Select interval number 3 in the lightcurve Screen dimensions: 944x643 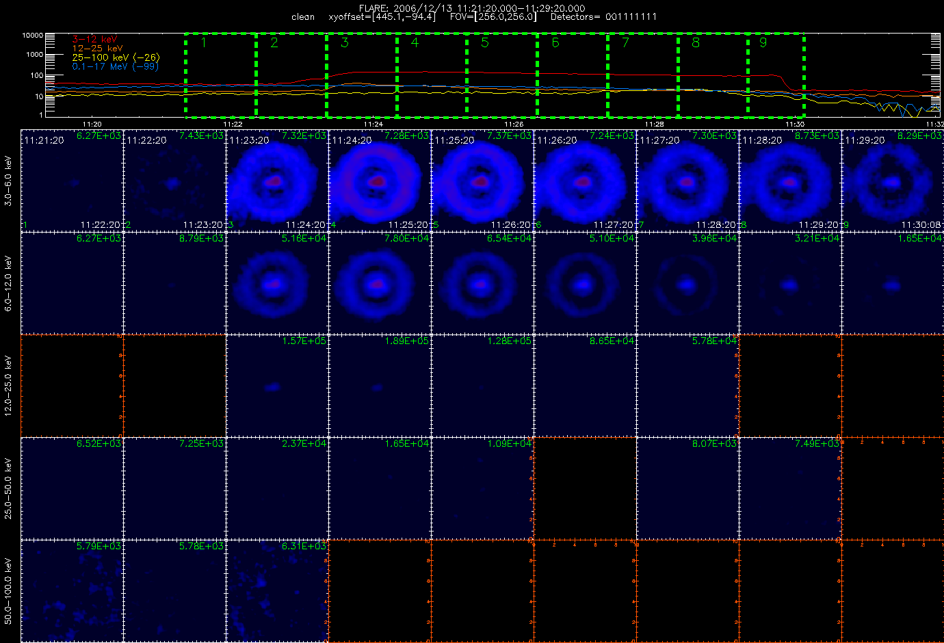pyautogui.click(x=361, y=75)
